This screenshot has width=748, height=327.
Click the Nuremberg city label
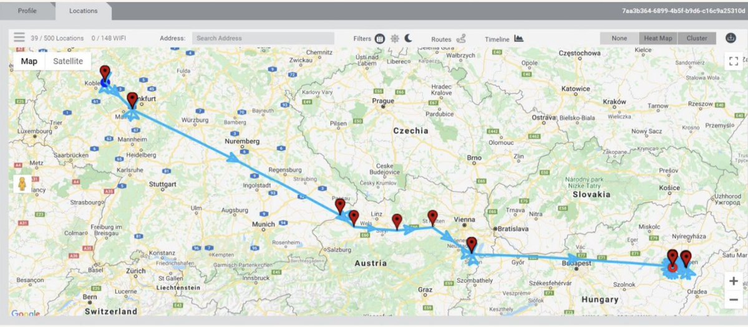pos(242,141)
